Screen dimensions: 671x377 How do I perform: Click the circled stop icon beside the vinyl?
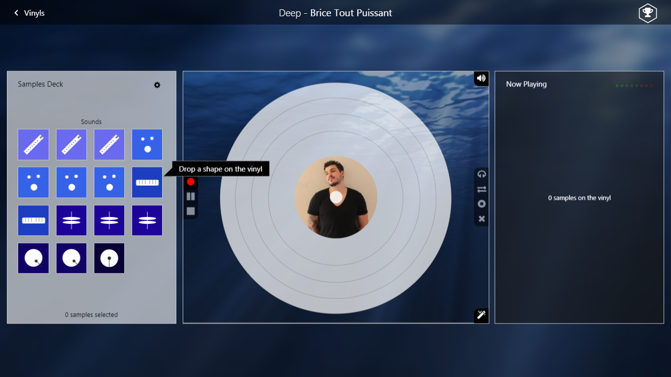tap(481, 204)
